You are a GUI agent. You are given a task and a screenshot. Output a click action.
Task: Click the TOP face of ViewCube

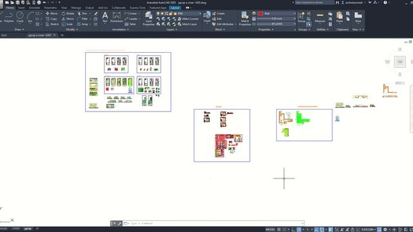tap(400, 62)
